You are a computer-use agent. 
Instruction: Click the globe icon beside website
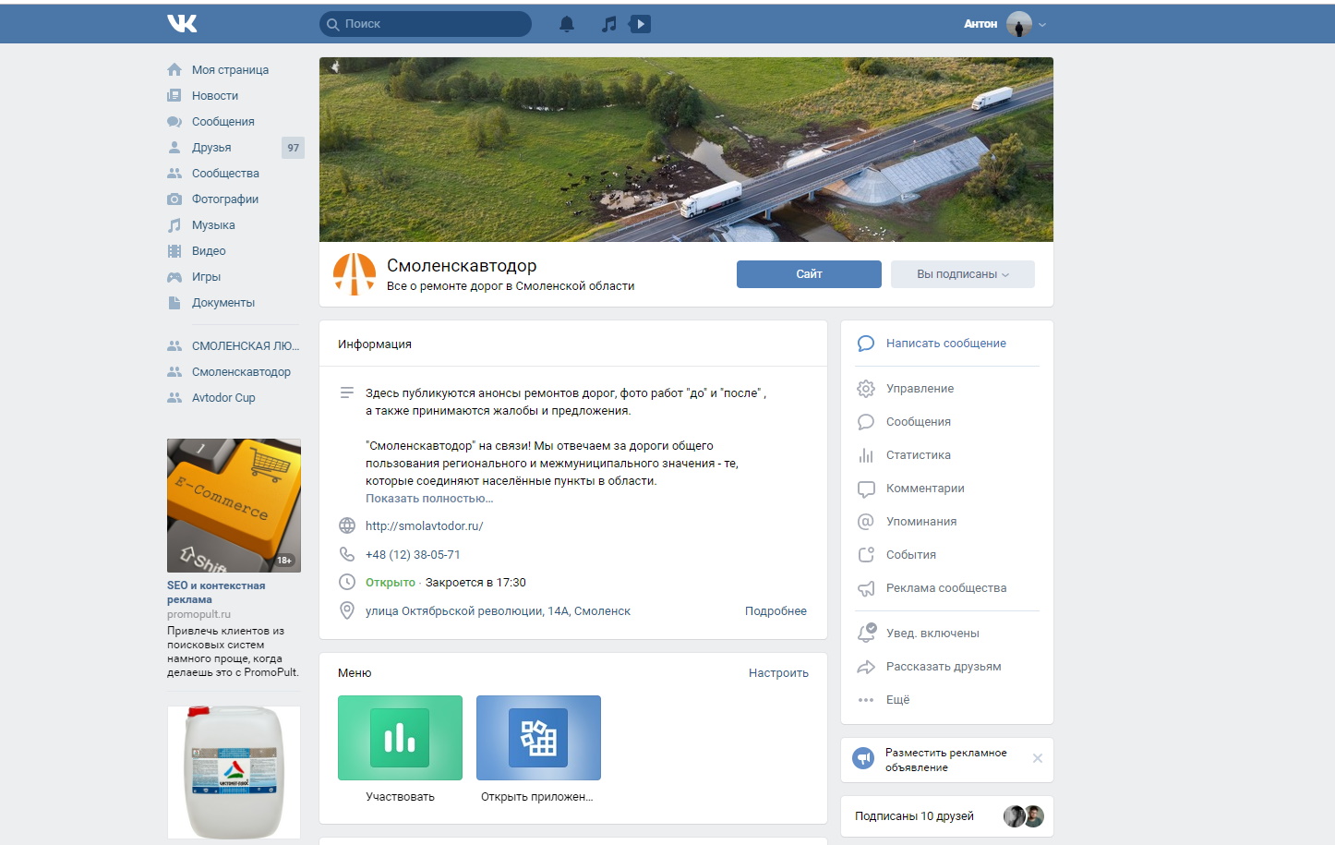pyautogui.click(x=347, y=525)
